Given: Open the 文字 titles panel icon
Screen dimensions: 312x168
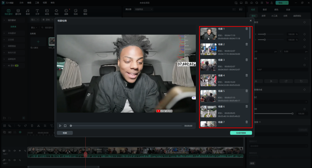Looking at the screenshot, I should (37, 12).
